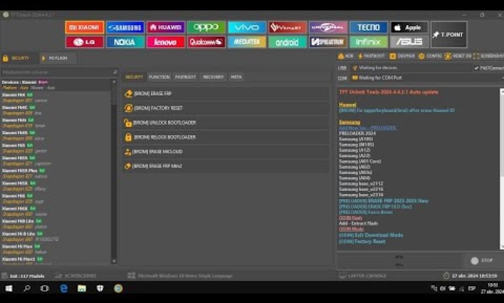Image resolution: width=504 pixels, height=303 pixels.
Task: Select the Vivo brand logo button
Action: pyautogui.click(x=247, y=28)
